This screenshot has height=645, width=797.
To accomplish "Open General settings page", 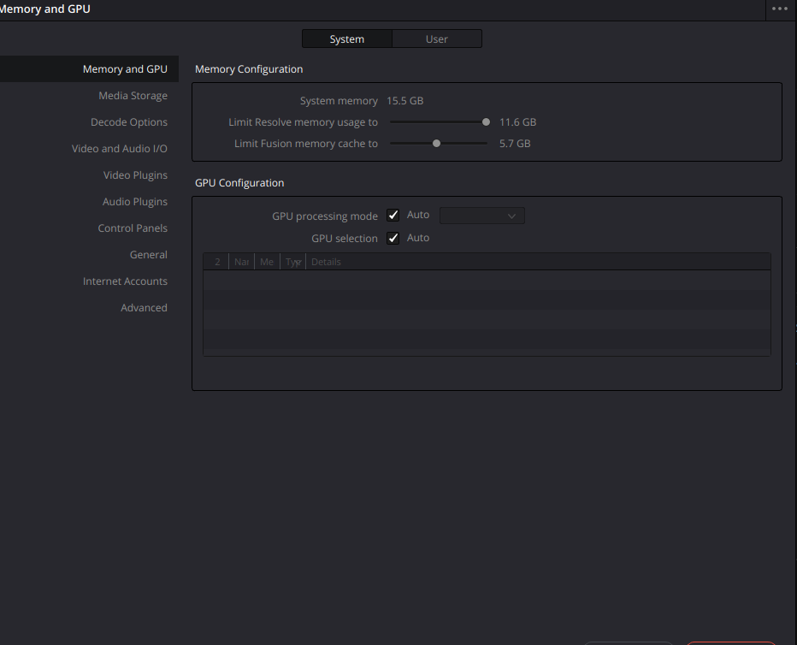I will (x=149, y=254).
